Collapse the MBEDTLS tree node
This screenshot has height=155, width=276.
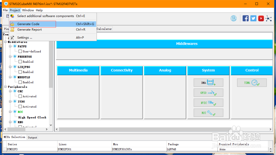10,77
